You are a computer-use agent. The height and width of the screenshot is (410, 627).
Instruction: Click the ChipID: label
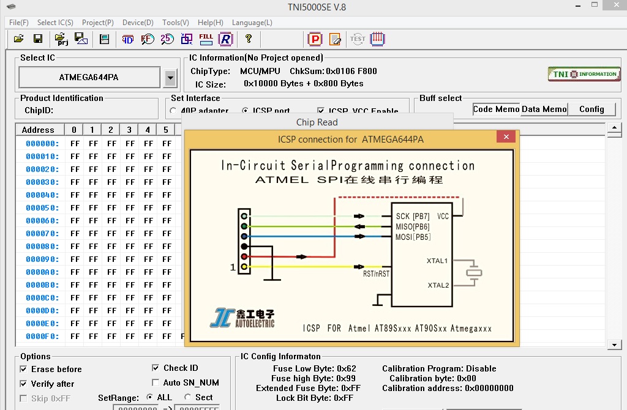click(39, 110)
